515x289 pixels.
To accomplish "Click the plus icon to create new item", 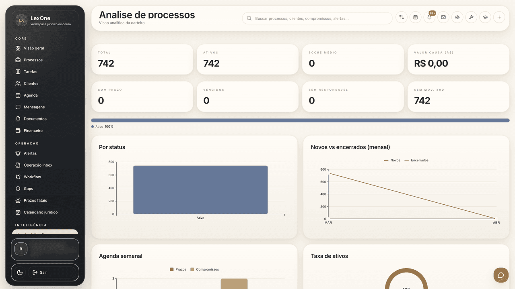I will coord(499,17).
